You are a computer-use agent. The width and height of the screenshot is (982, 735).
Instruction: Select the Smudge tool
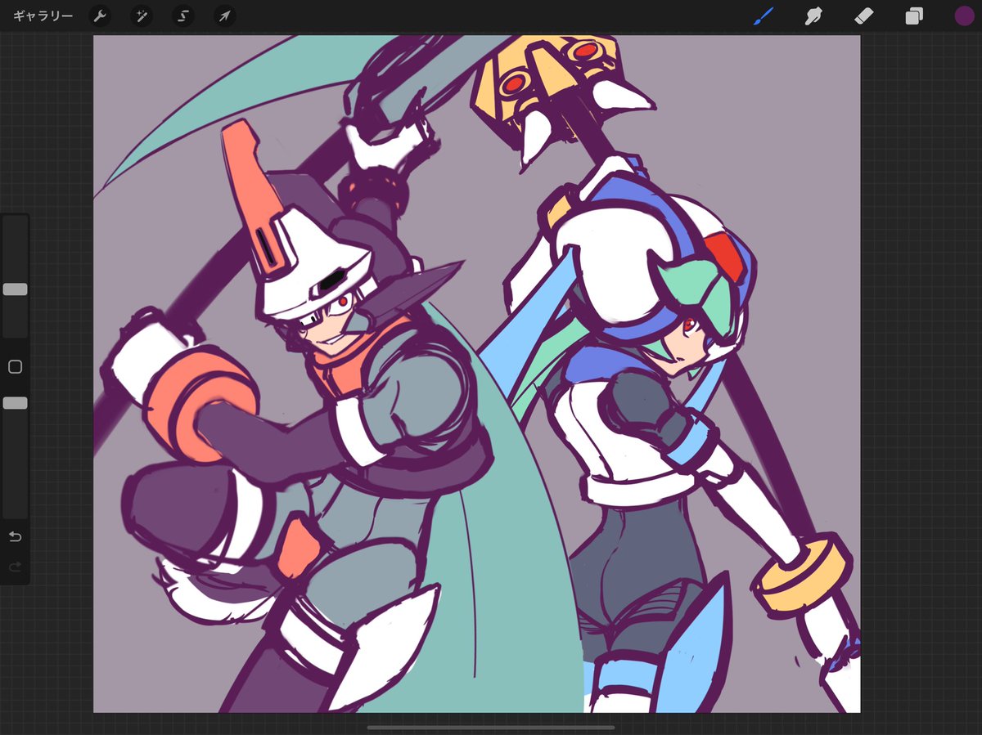pos(813,16)
